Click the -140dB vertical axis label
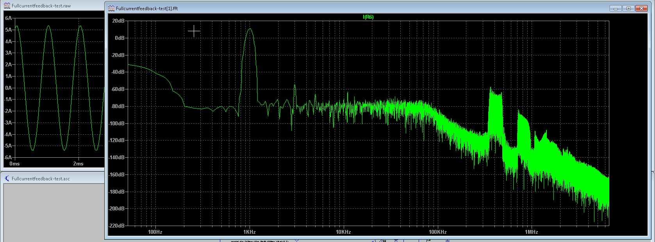 [x=117, y=157]
